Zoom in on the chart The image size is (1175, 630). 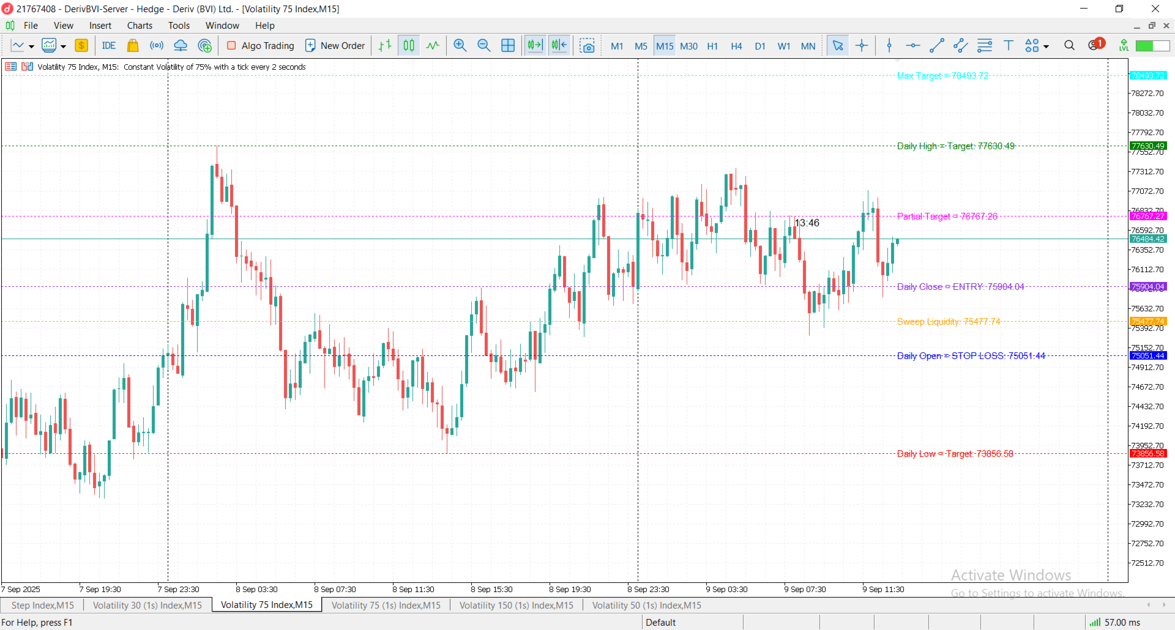460,46
